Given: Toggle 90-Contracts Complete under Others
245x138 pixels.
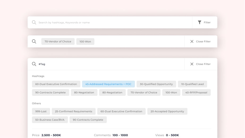Looking at the screenshot, I should (x=88, y=120).
